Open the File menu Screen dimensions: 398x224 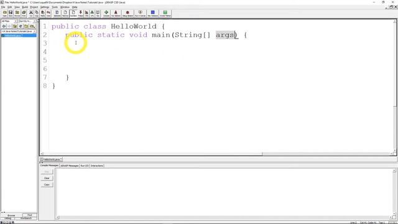[3, 7]
